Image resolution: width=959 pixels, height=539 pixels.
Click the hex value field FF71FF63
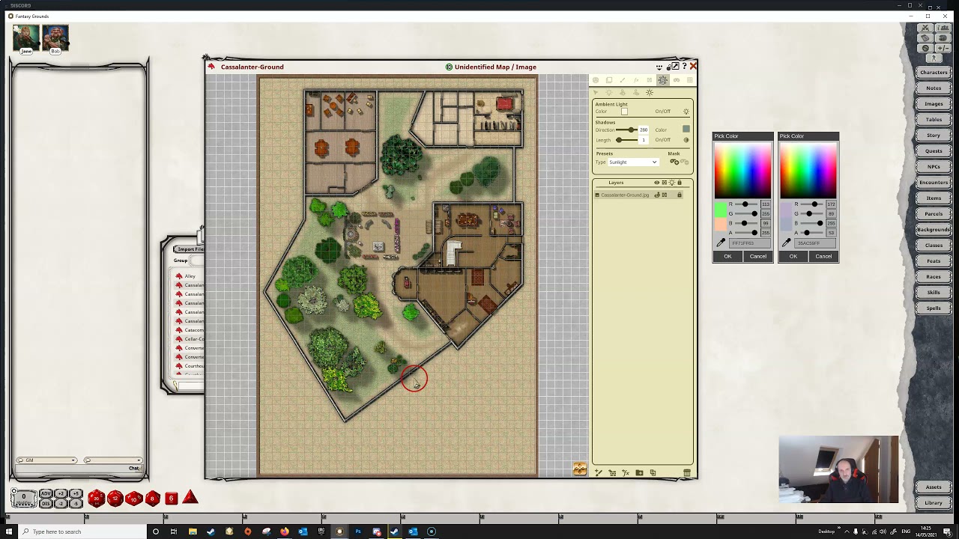tap(750, 243)
